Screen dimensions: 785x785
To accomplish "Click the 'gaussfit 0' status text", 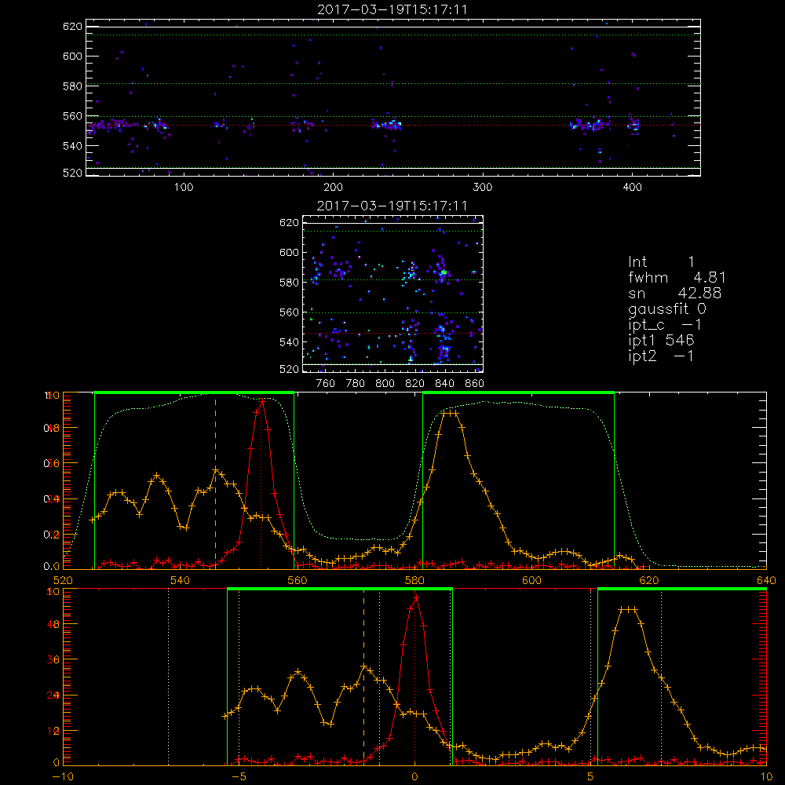I will click(x=667, y=309).
